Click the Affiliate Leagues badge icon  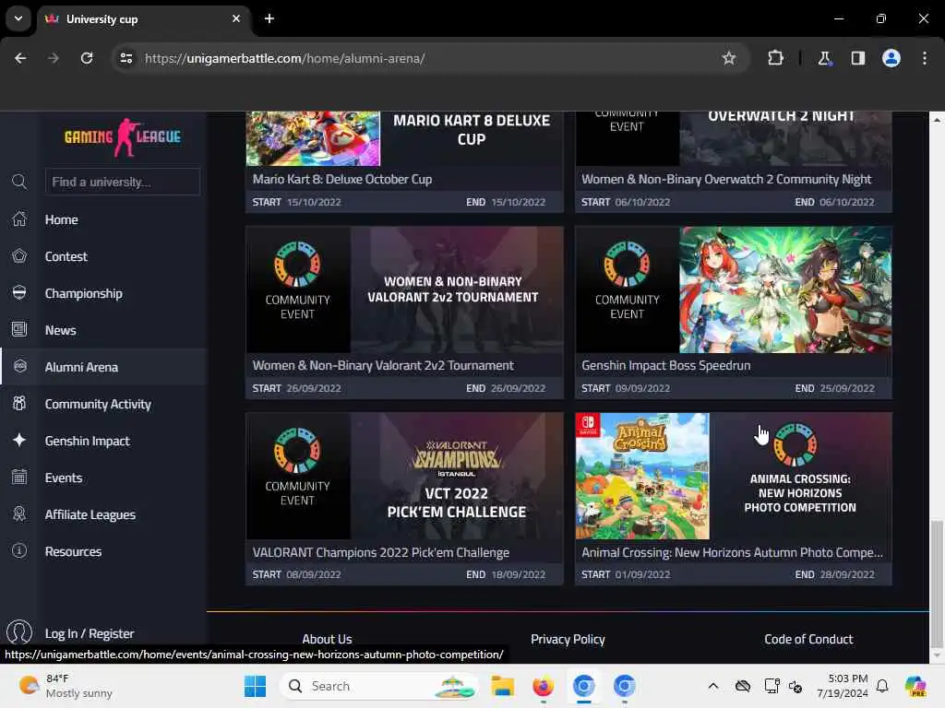coord(19,513)
